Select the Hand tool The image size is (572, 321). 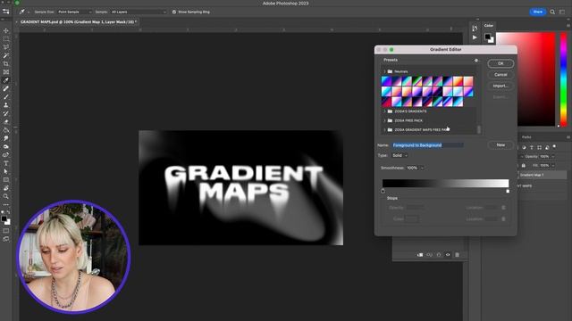(6, 188)
